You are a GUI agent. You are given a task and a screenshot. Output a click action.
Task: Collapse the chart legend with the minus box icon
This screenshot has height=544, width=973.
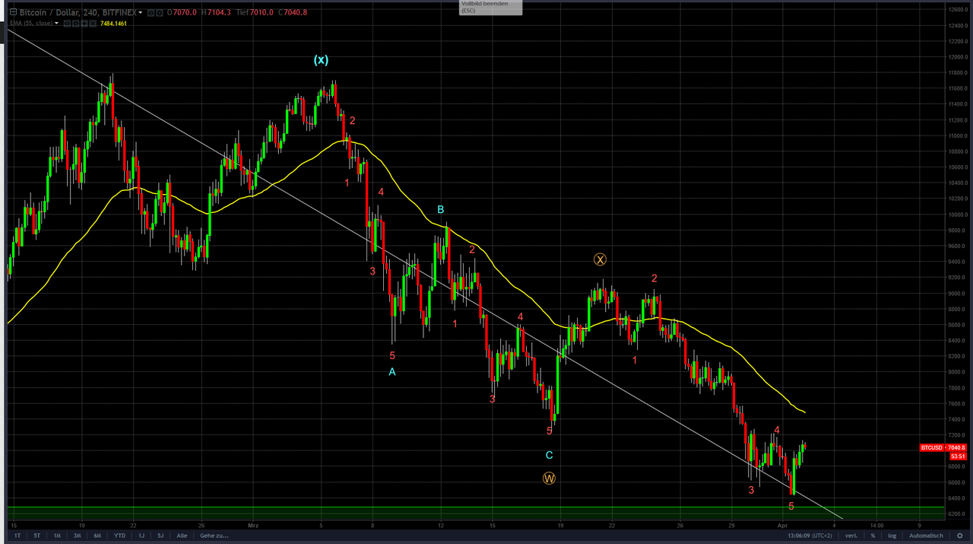point(13,12)
